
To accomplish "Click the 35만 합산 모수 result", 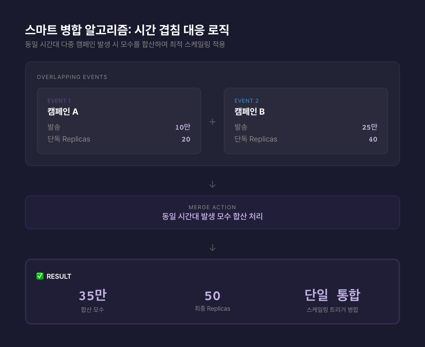I will point(92,295).
